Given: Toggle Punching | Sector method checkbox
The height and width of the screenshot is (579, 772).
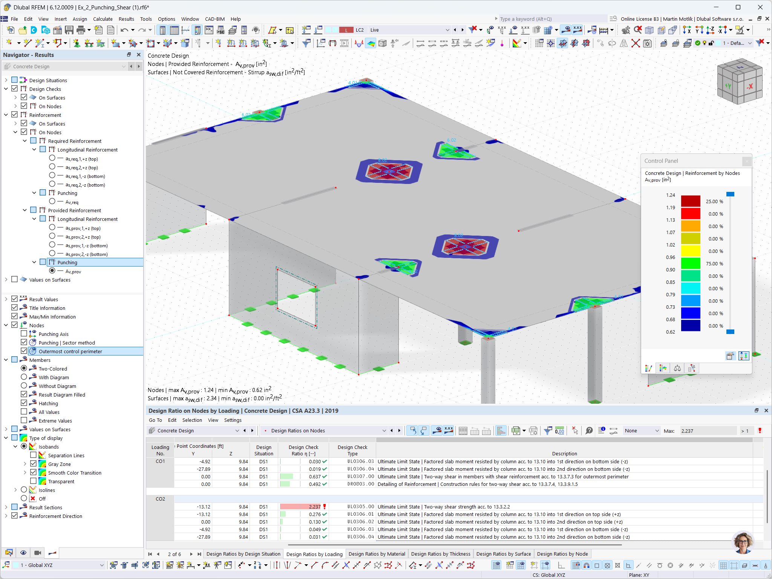Looking at the screenshot, I should tap(24, 342).
